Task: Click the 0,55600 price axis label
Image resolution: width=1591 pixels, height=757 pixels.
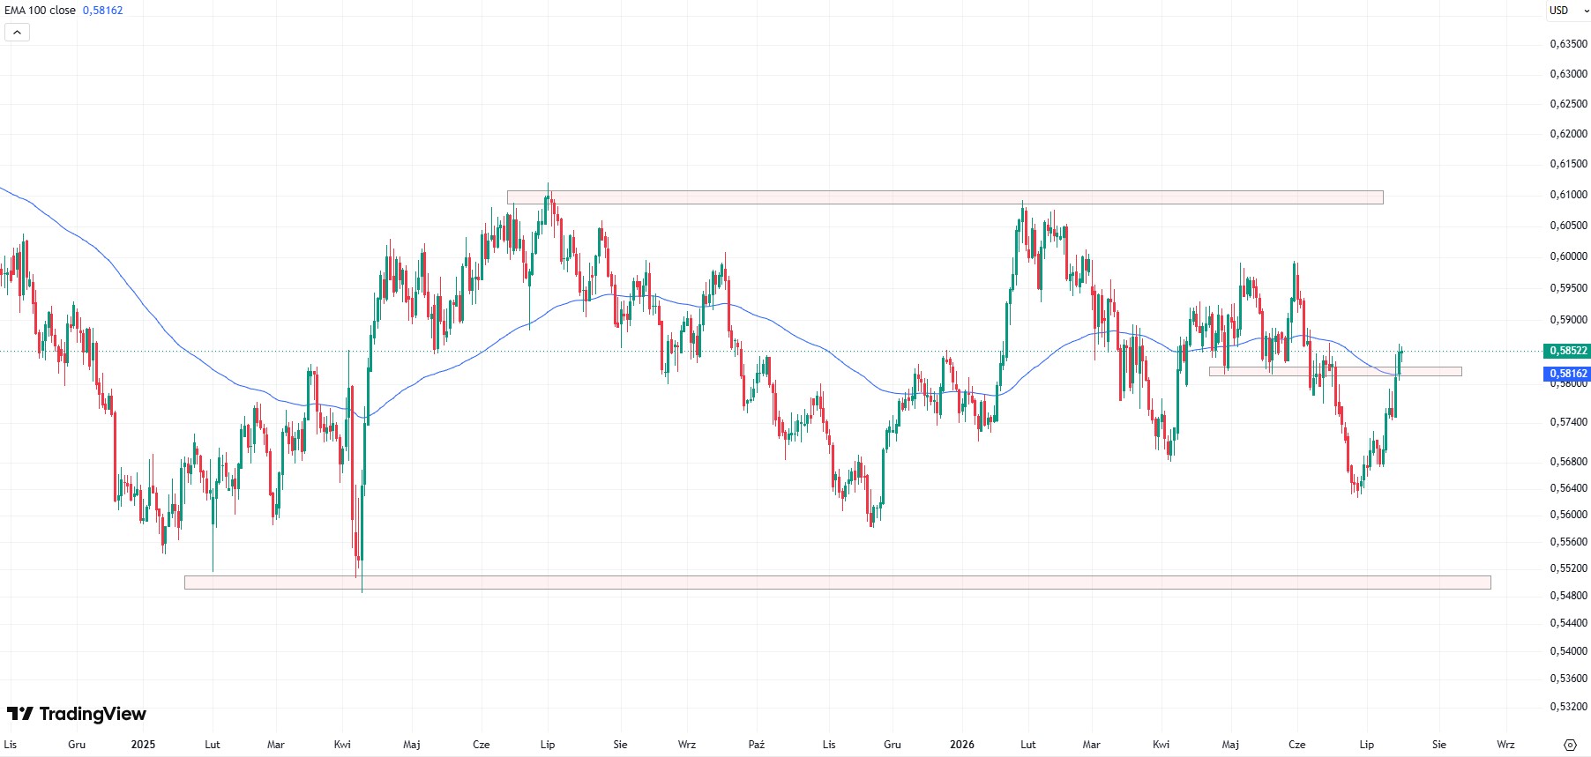Action: 1568,542
